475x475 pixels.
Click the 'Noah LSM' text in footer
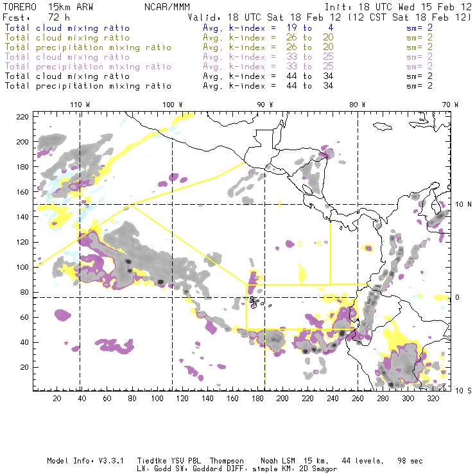278,461
